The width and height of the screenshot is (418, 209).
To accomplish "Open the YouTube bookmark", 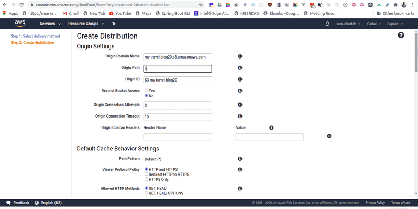I will [120, 13].
